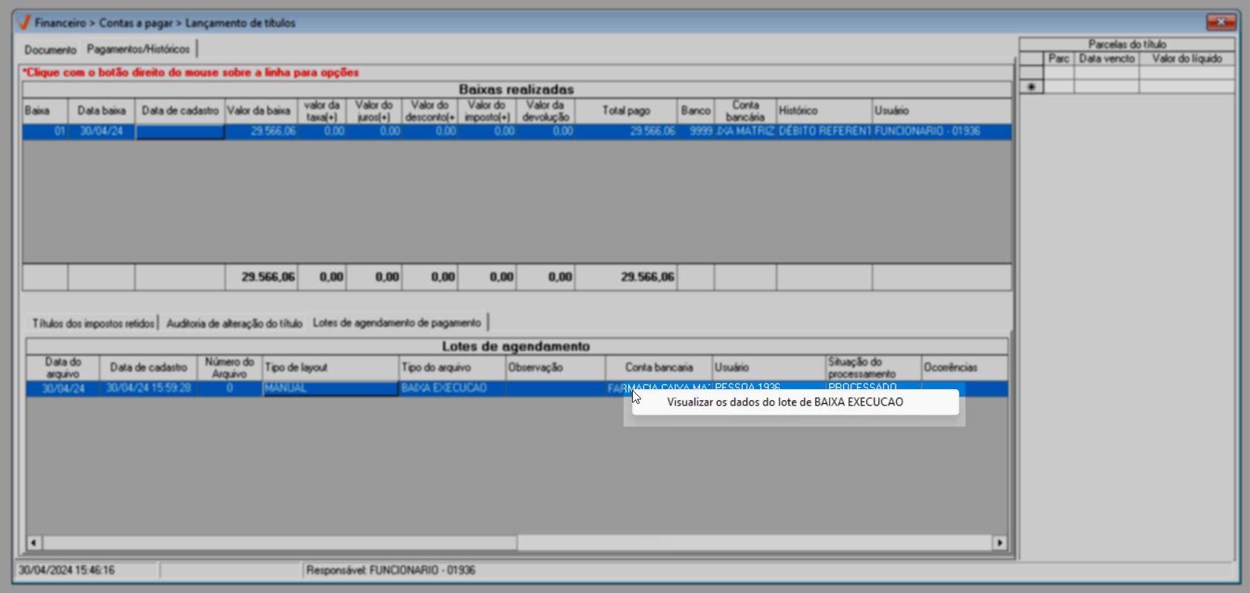Click Conta bancária header in Baixas realizadas
Screen dimensions: 1250x593
pyautogui.click(x=745, y=111)
